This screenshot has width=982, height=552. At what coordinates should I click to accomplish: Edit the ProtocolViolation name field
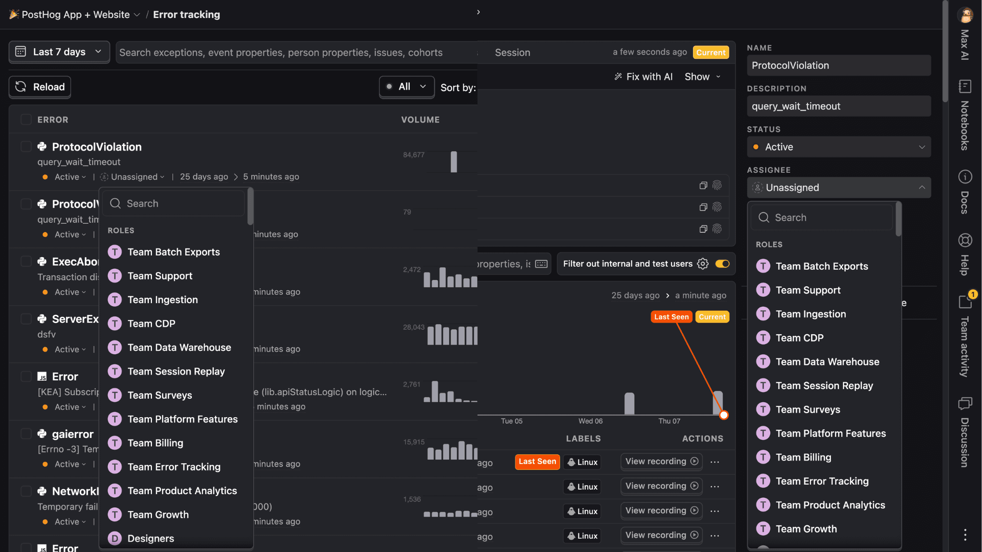pyautogui.click(x=839, y=65)
